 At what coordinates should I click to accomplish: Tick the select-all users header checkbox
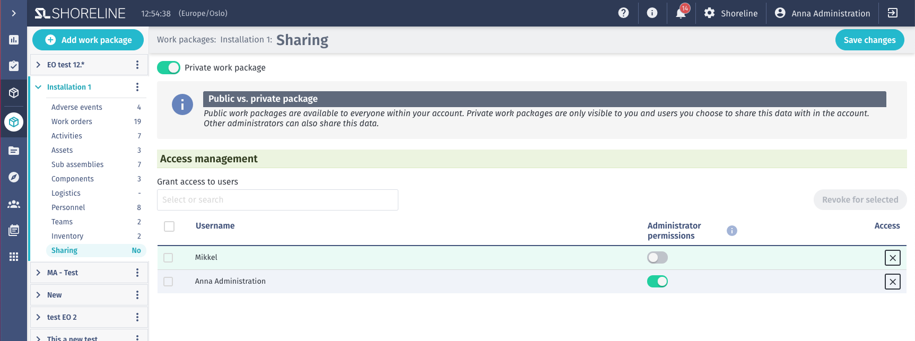169,226
